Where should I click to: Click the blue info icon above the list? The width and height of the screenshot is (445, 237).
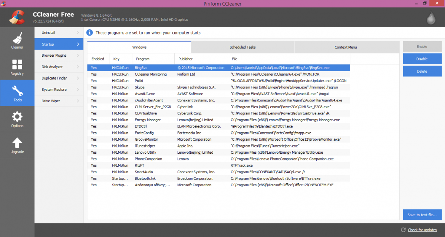point(90,33)
